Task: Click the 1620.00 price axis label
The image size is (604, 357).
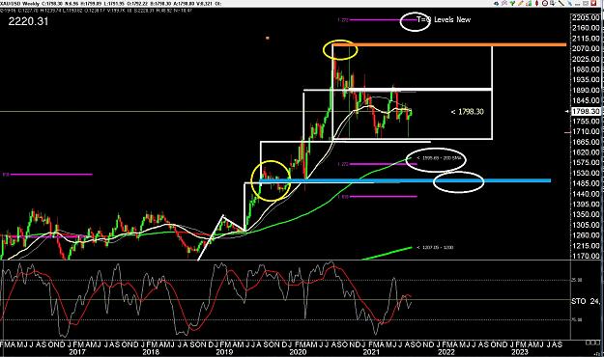Action: (x=586, y=152)
